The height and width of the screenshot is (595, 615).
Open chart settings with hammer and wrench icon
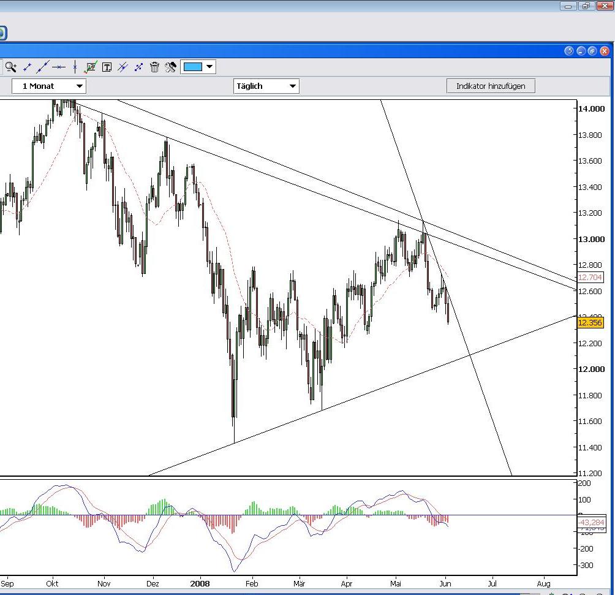click(170, 67)
